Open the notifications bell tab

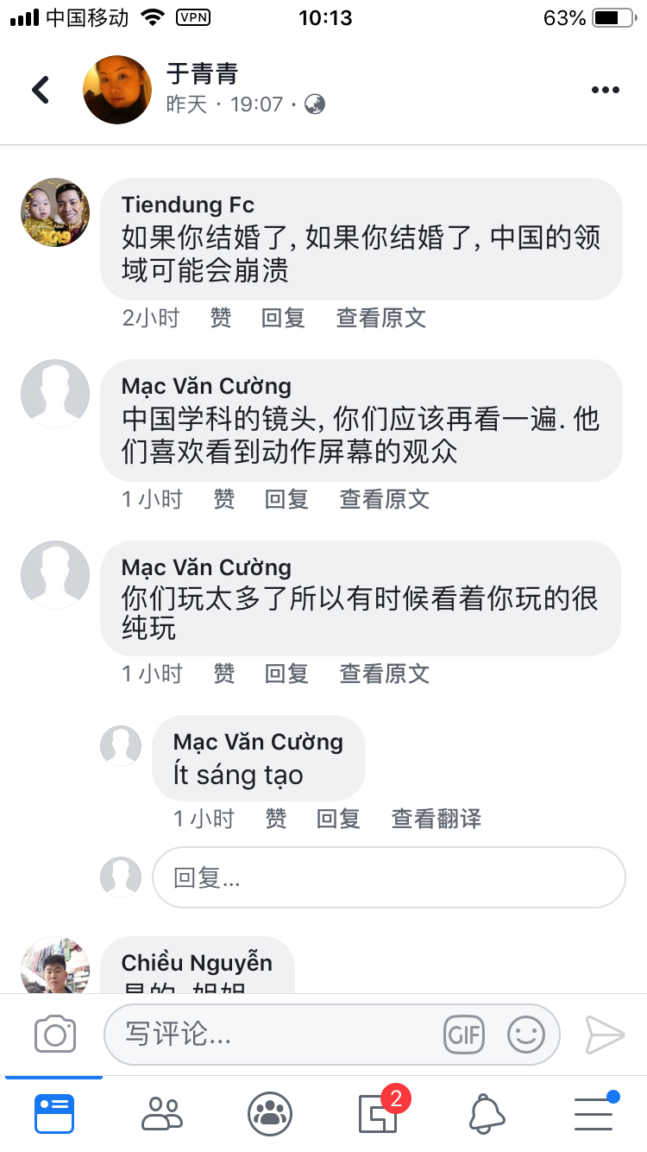coord(487,1114)
